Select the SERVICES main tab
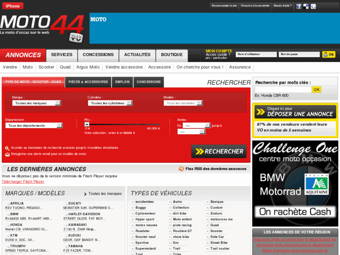 pos(62,55)
